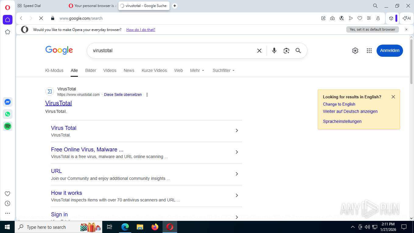Open the sidebar three-dots setup menu
Viewport: 414px width, 233px height.
(x=8, y=213)
